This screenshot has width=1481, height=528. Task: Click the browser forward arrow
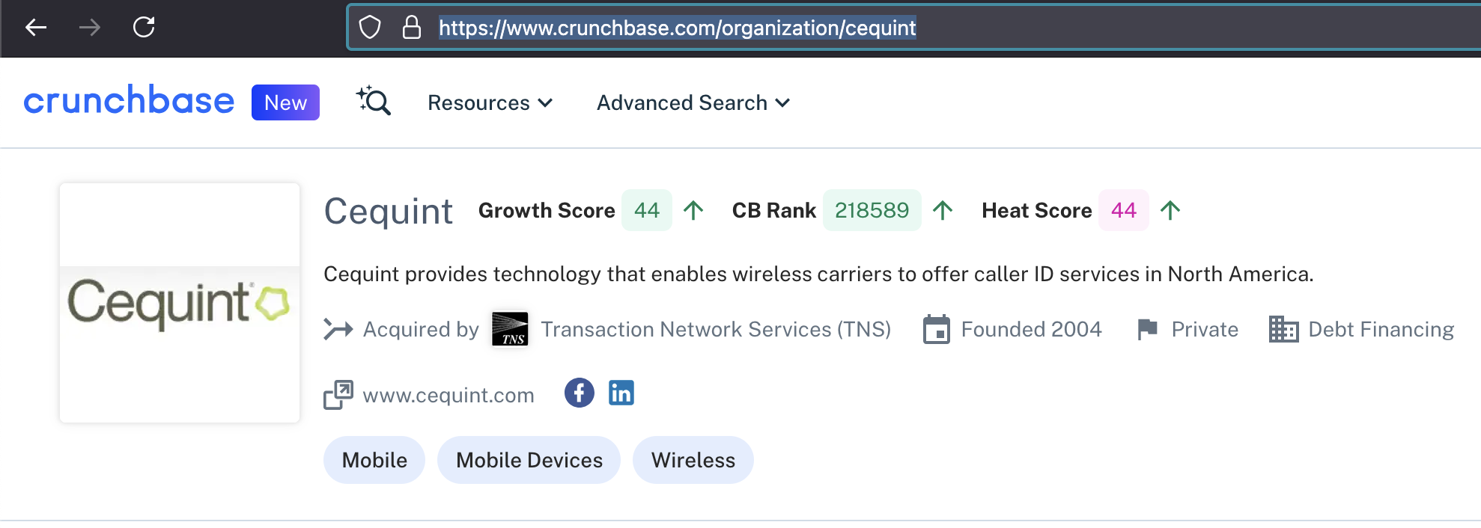[90, 28]
